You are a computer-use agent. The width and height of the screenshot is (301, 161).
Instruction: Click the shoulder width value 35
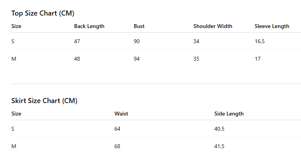[x=196, y=59]
